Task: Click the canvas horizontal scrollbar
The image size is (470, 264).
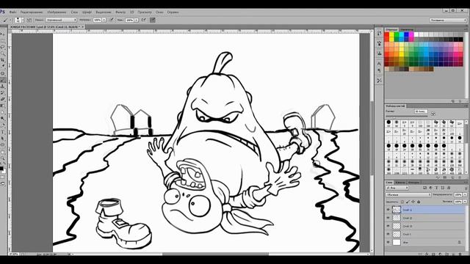Action: 216,254
